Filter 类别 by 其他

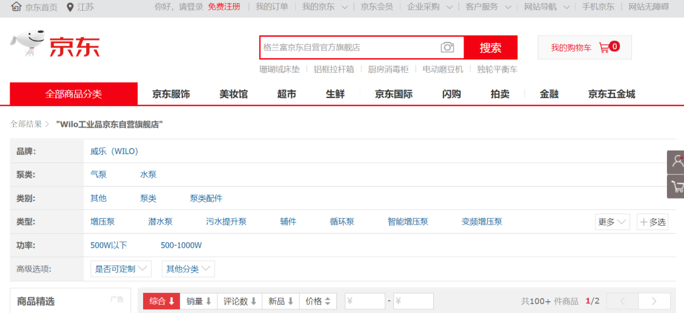98,199
